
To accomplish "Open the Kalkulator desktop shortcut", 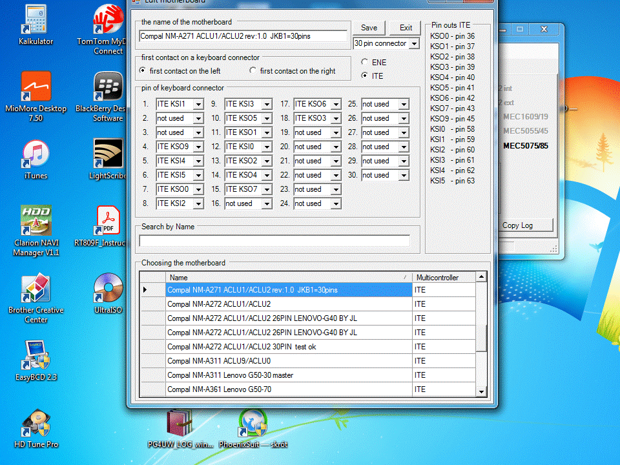I will (36, 25).
